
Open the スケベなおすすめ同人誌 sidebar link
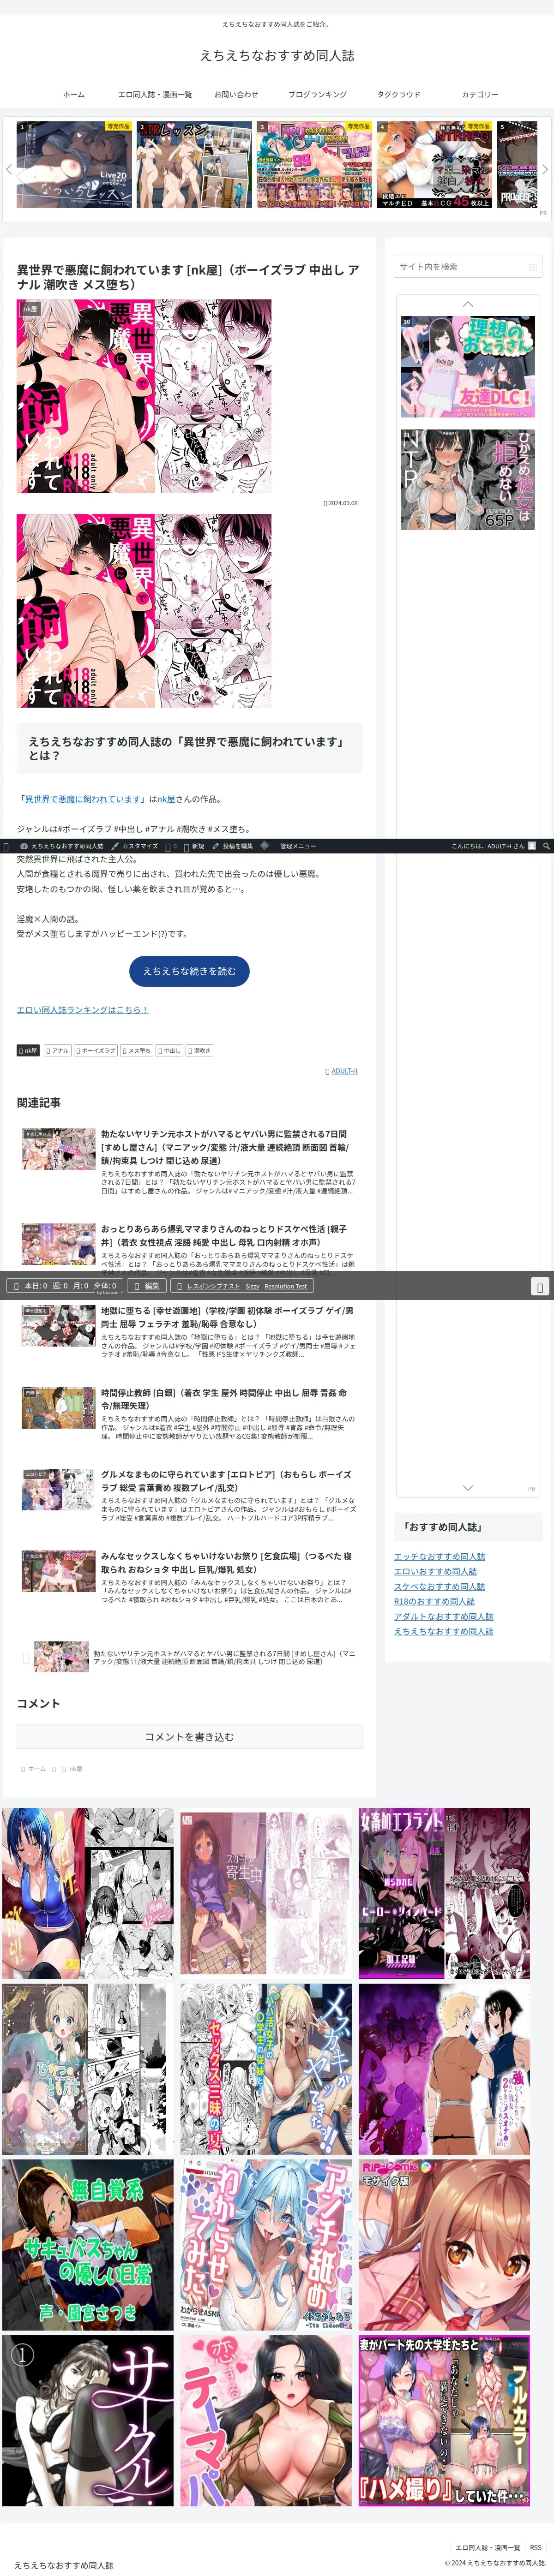(x=439, y=1586)
